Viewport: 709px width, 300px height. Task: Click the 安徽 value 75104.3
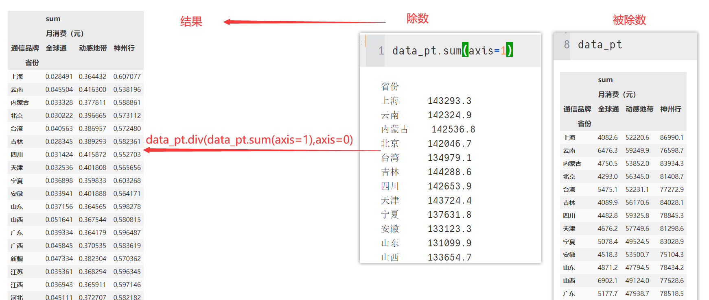click(672, 254)
